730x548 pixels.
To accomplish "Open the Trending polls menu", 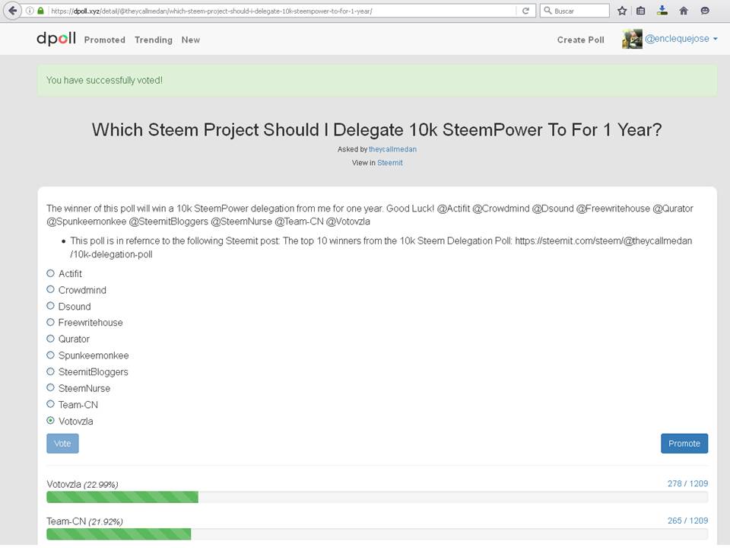I will pyautogui.click(x=154, y=40).
